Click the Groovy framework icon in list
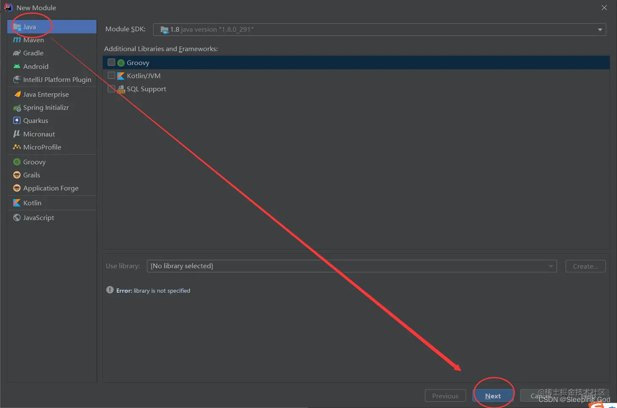This screenshot has height=408, width=617. pyautogui.click(x=121, y=63)
